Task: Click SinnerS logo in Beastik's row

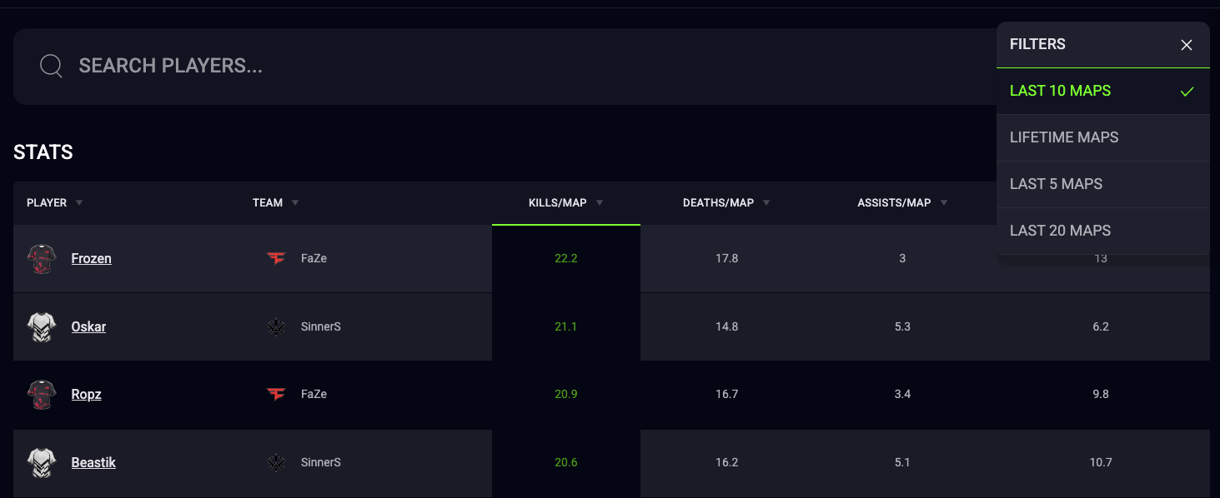Action: point(276,463)
